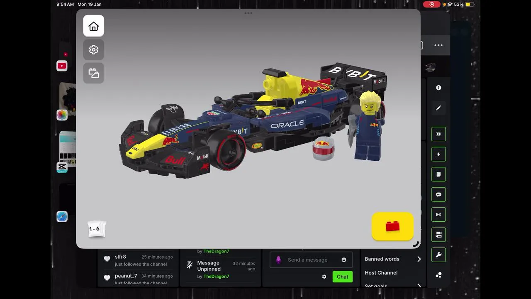Click the Wi-Fi icon in status bar
This screenshot has width=531, height=299.
450,4
